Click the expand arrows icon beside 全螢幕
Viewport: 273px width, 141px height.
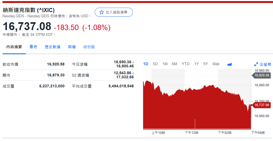point(256,64)
